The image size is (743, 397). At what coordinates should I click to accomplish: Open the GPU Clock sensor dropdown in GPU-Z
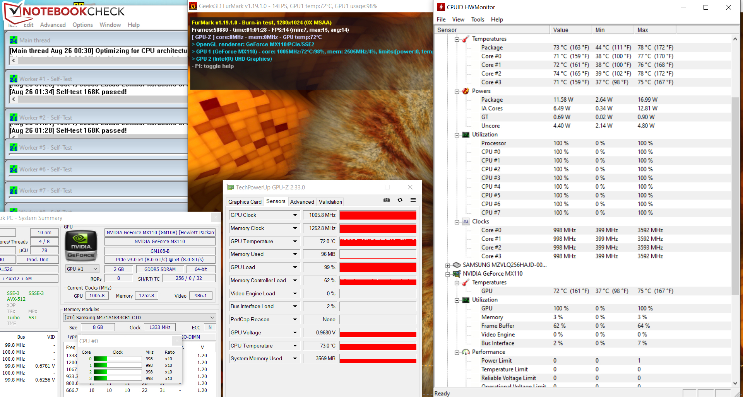pyautogui.click(x=295, y=215)
